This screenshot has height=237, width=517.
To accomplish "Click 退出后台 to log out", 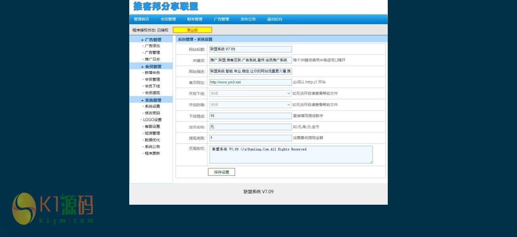I will (275, 19).
